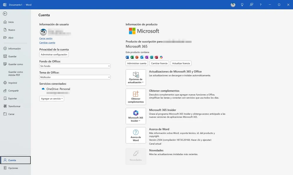Image resolution: width=293 pixels, height=175 pixels.
Task: Expand the Fondo de Office dropdown
Action: pyautogui.click(x=75, y=66)
